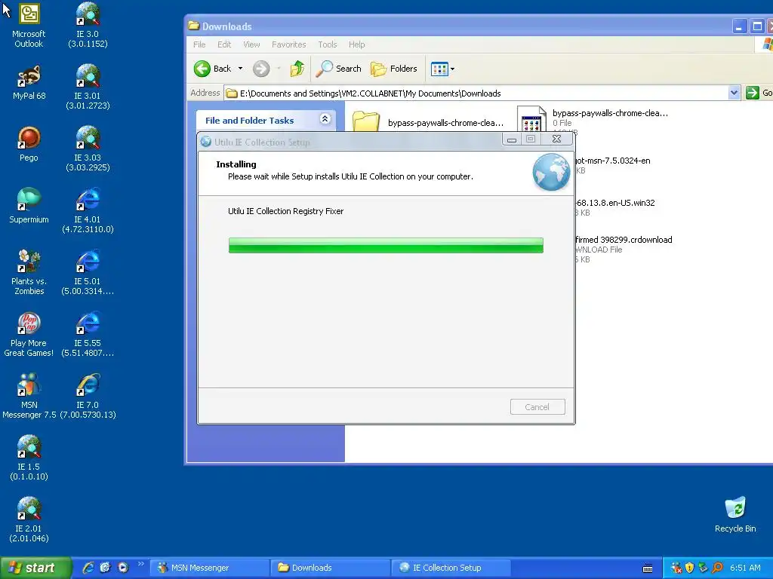Select the Supermium desktop shortcut

(29, 207)
